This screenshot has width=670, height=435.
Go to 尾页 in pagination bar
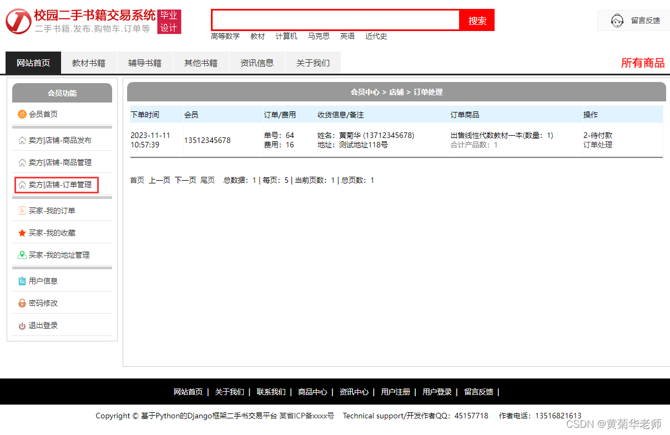tap(207, 180)
